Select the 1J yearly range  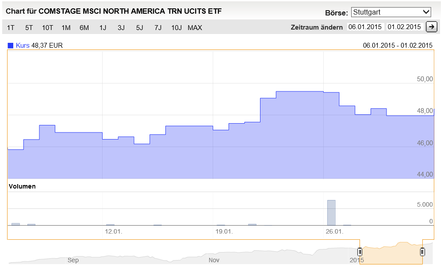(103, 27)
